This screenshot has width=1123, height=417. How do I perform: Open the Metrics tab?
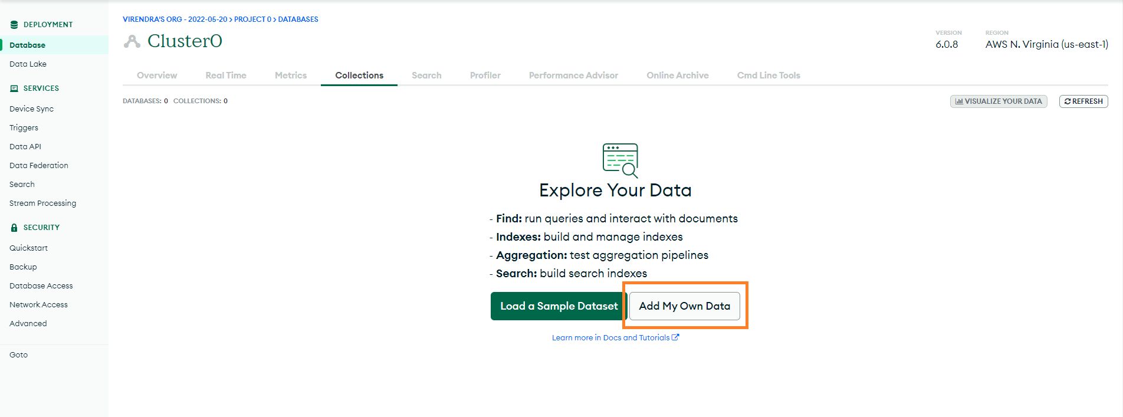click(x=291, y=75)
